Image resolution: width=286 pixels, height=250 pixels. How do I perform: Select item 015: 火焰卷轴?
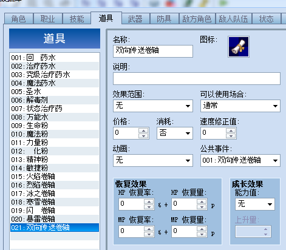point(55,177)
